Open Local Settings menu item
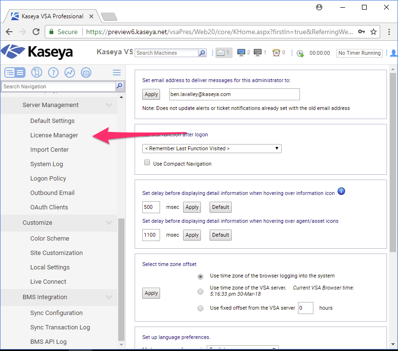The height and width of the screenshot is (351, 398). pos(50,267)
